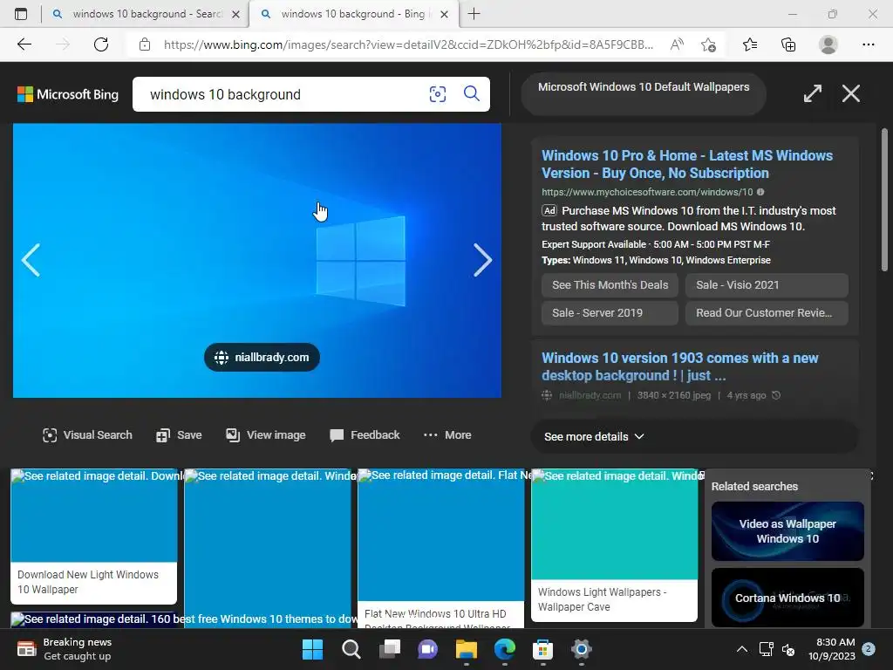This screenshot has height=670, width=893.
Task: Open mychoicesoftware.com ad URL
Action: [647, 193]
